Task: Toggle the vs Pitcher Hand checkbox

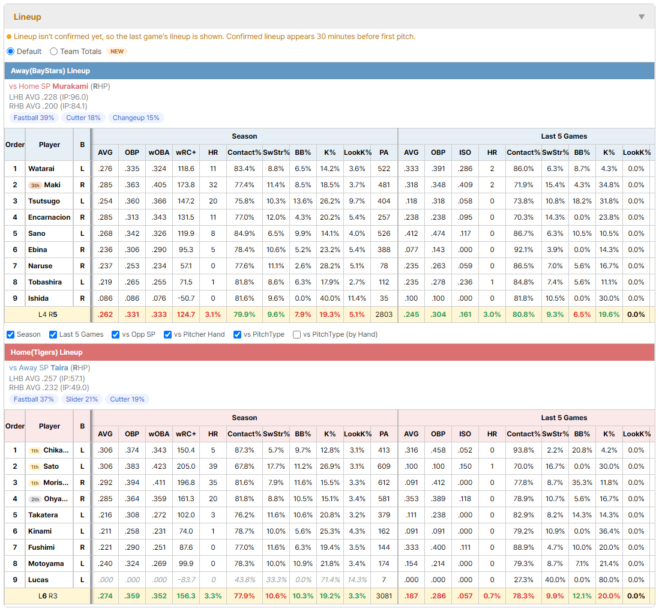Action: point(167,334)
